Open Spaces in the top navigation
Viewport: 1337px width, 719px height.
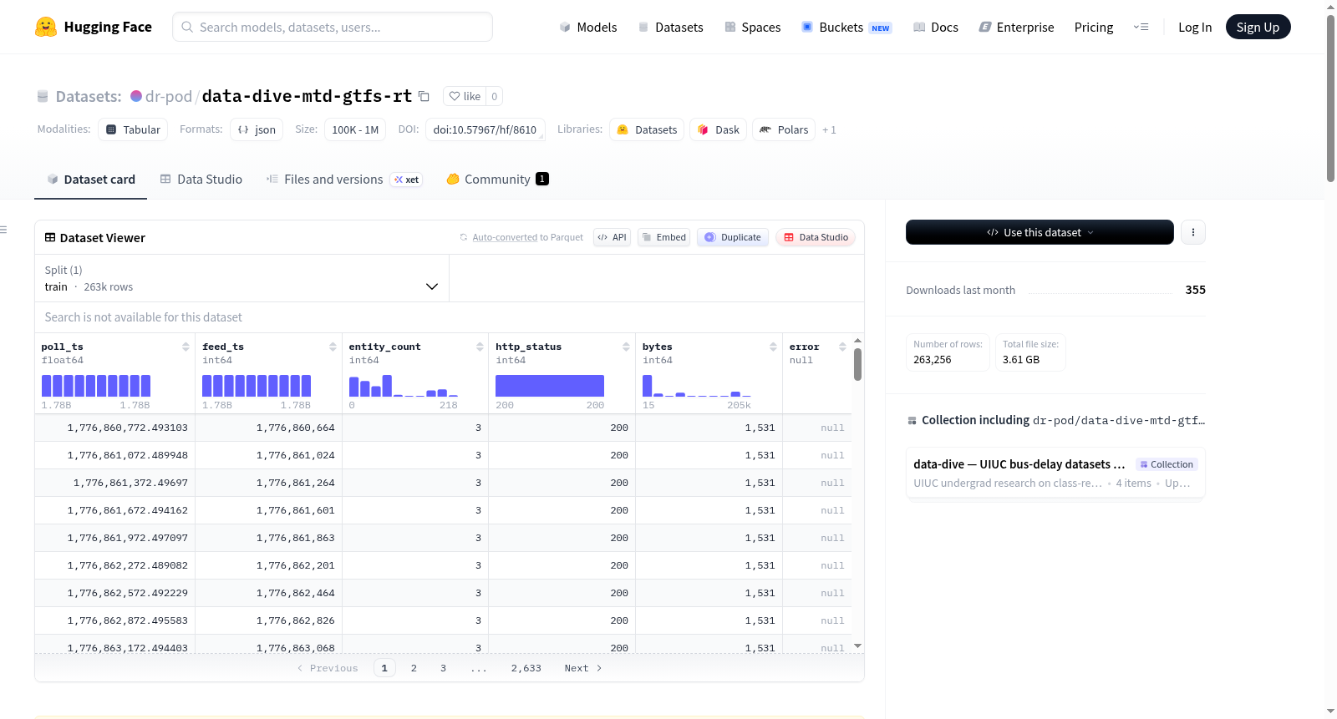point(752,27)
